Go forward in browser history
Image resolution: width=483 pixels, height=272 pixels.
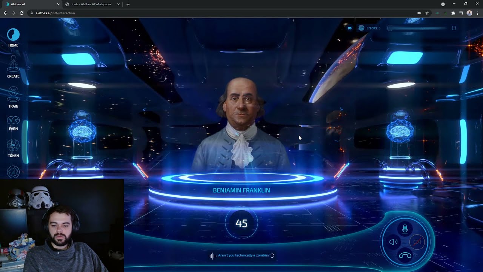14,13
